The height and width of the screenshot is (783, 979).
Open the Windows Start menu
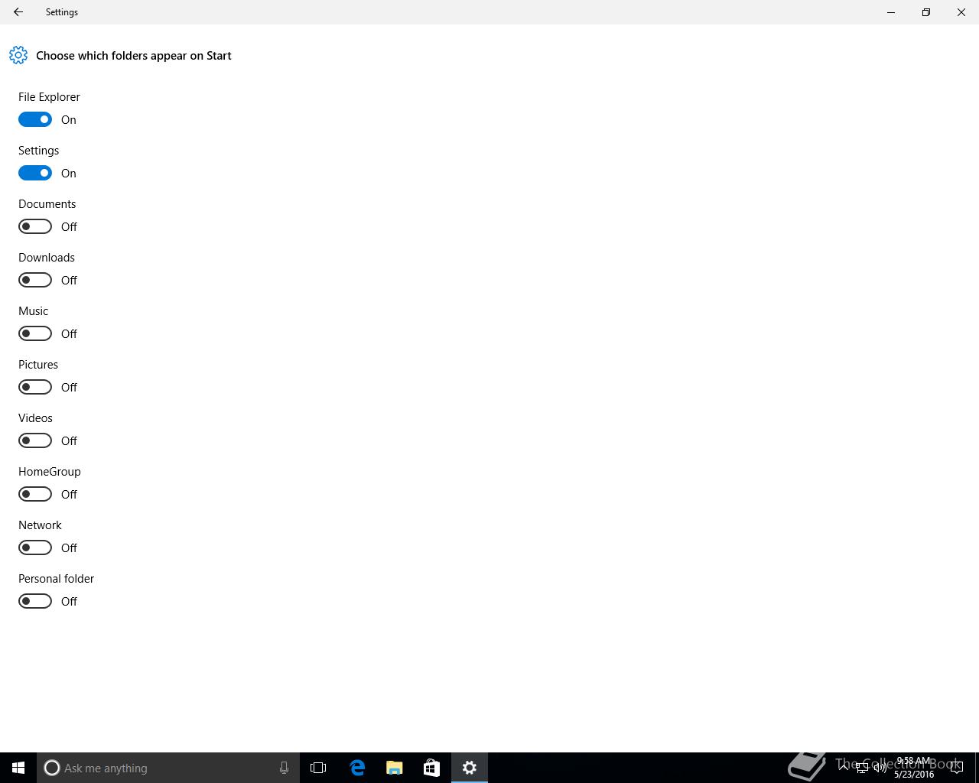pyautogui.click(x=18, y=768)
